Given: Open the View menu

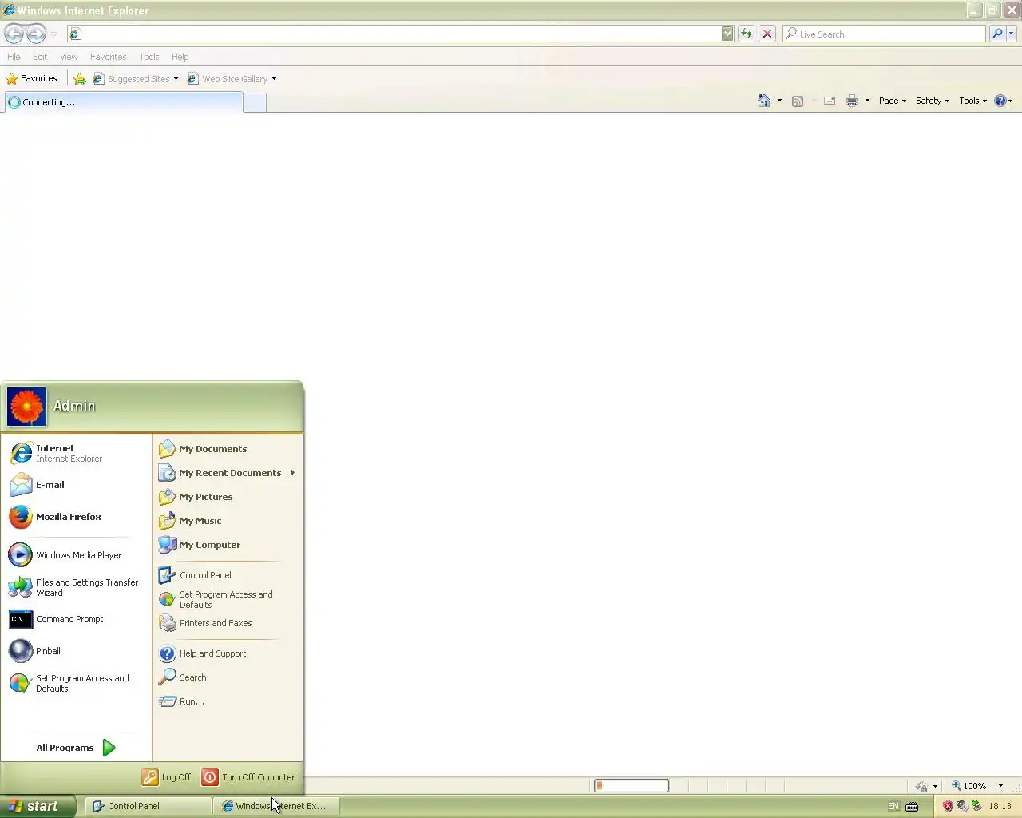Looking at the screenshot, I should (x=69, y=57).
